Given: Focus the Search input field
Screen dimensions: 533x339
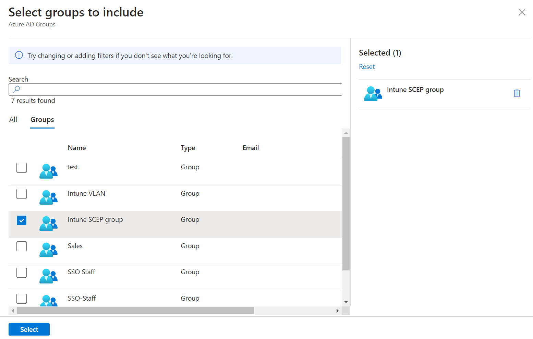Looking at the screenshot, I should point(178,89).
